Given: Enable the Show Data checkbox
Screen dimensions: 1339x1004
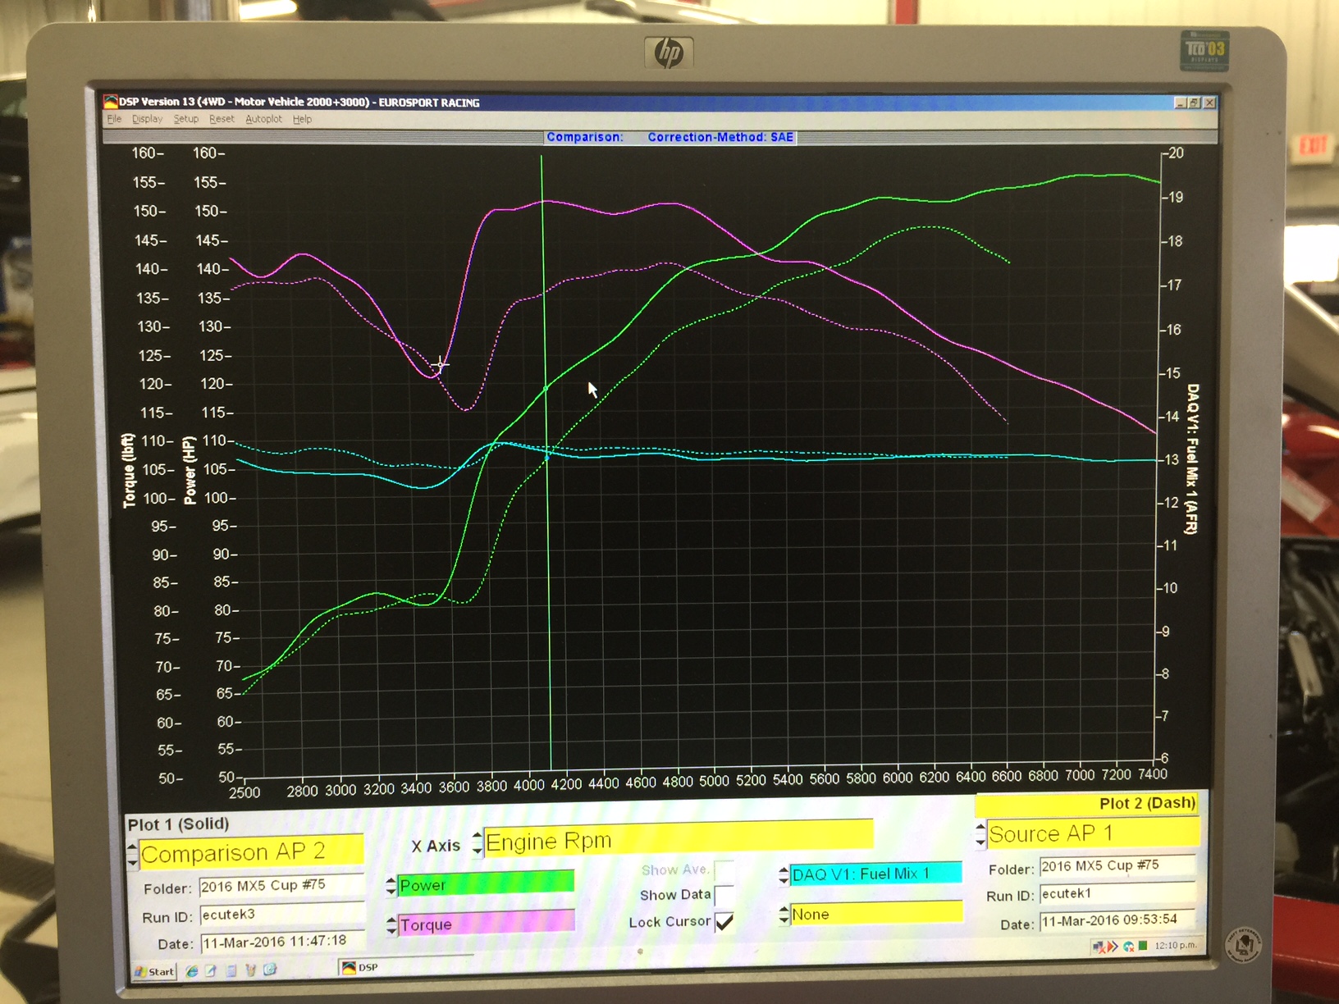Looking at the screenshot, I should click(724, 896).
